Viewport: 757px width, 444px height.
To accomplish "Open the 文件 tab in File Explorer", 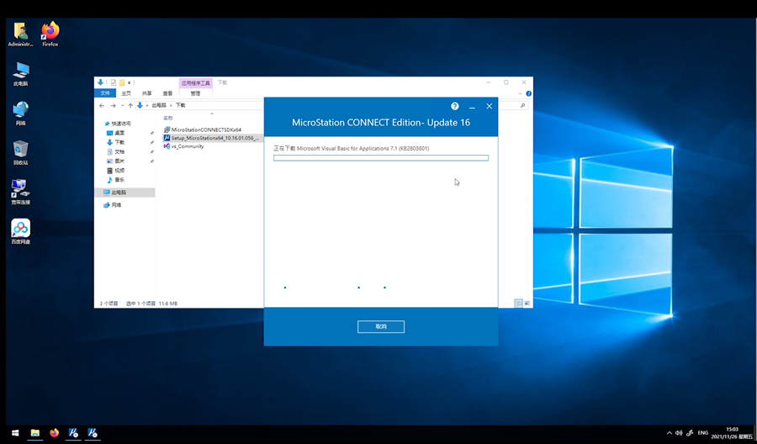I will (x=105, y=93).
